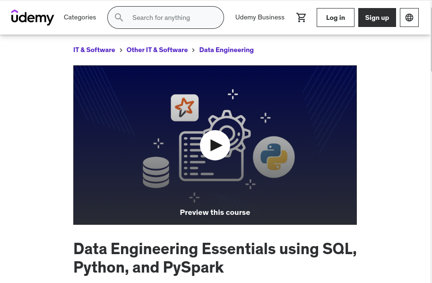Click the language globe icon

pyautogui.click(x=409, y=18)
